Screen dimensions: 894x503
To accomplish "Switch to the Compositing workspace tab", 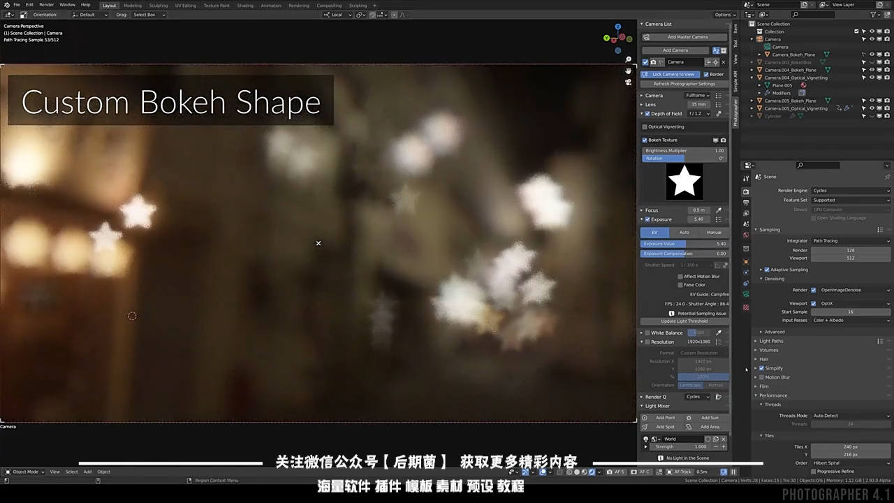I will click(x=329, y=6).
